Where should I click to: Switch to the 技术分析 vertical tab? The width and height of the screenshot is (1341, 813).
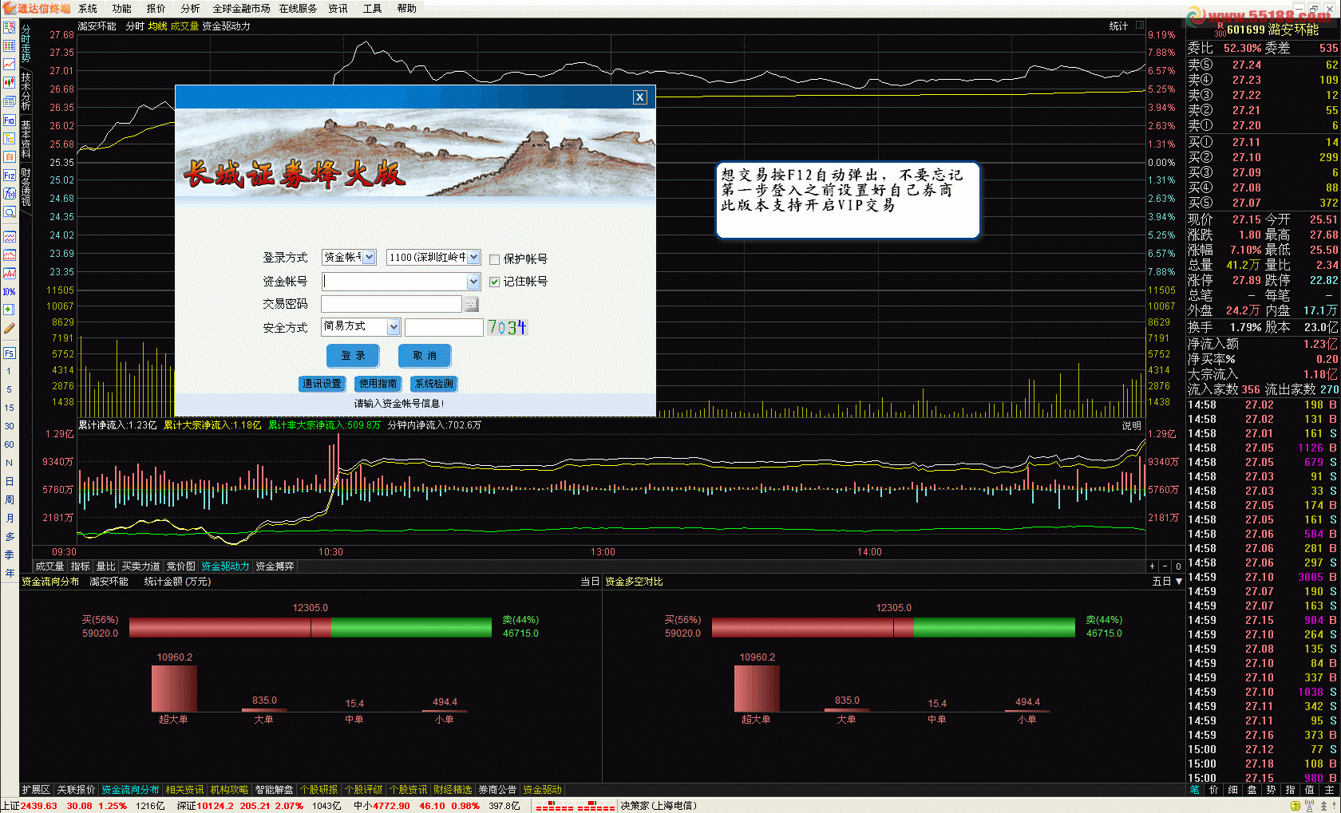(x=26, y=92)
